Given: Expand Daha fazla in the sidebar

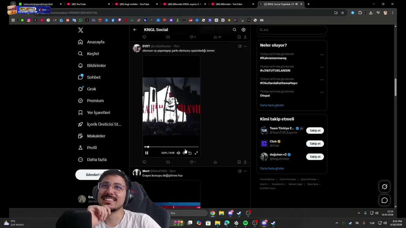Looking at the screenshot, I should point(92,160).
